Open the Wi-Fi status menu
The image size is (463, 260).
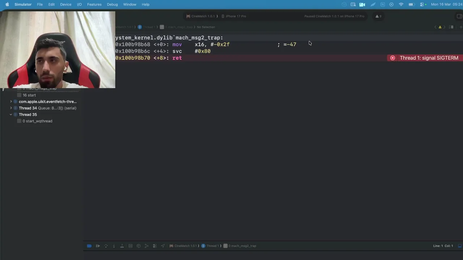coord(401,4)
